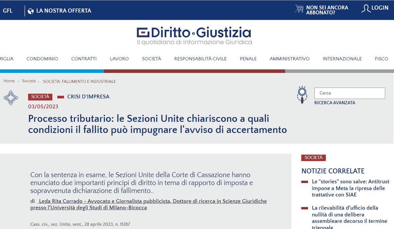394x229 pixels.
Task: Click the Società people-group article icon
Action: click(11, 97)
